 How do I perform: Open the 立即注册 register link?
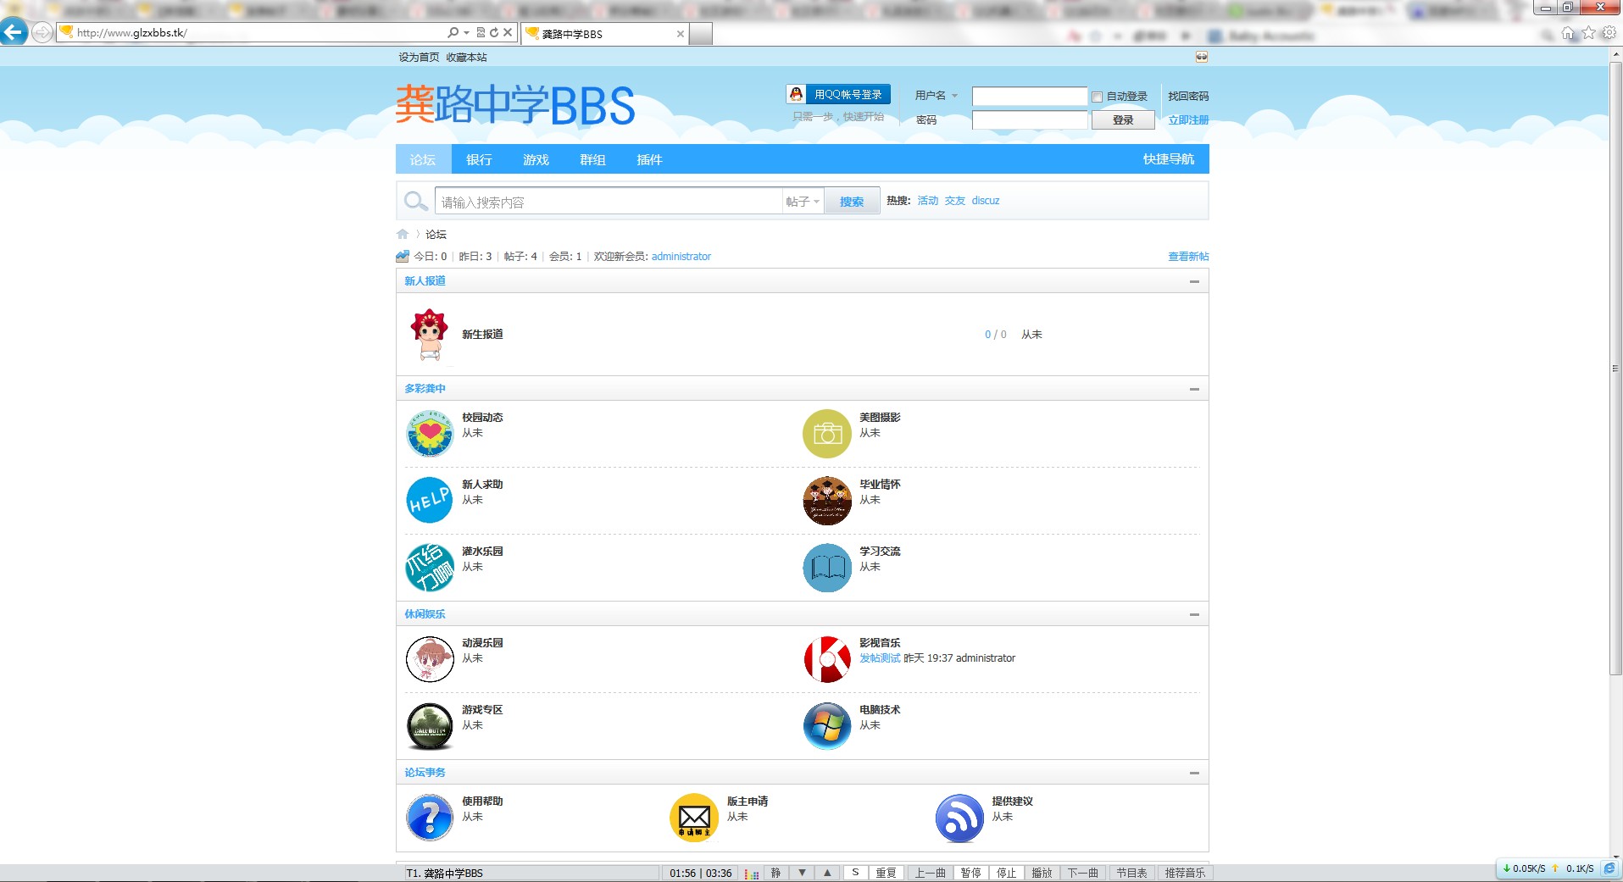click(x=1188, y=120)
